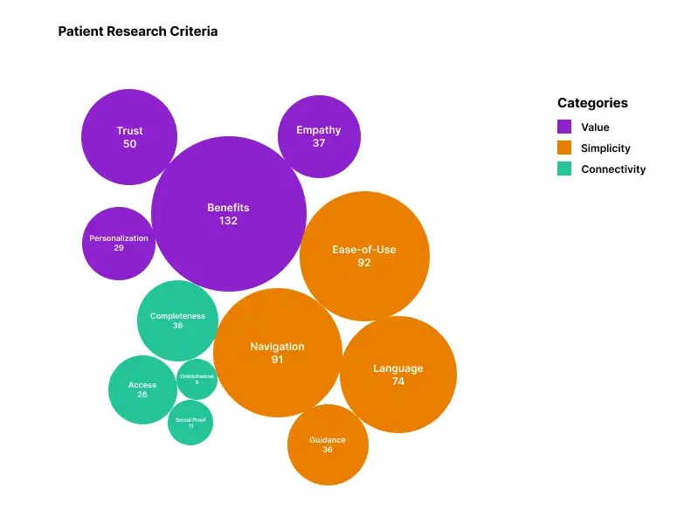Click the Patient Research Criteria title
The height and width of the screenshot is (523, 691).
point(138,31)
